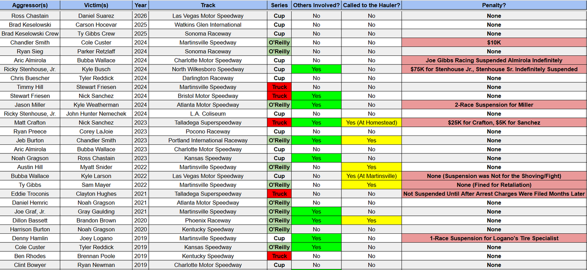Viewport: 587px width, 270px height.
Task: Select the yellow Yes cell in Jeb Burton's row
Action: [x=371, y=140]
